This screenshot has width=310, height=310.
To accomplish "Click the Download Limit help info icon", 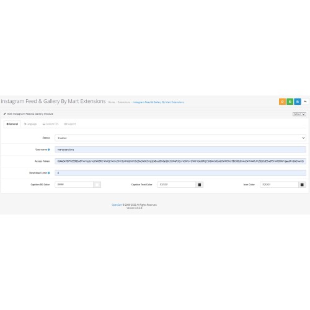I will 49,173.
